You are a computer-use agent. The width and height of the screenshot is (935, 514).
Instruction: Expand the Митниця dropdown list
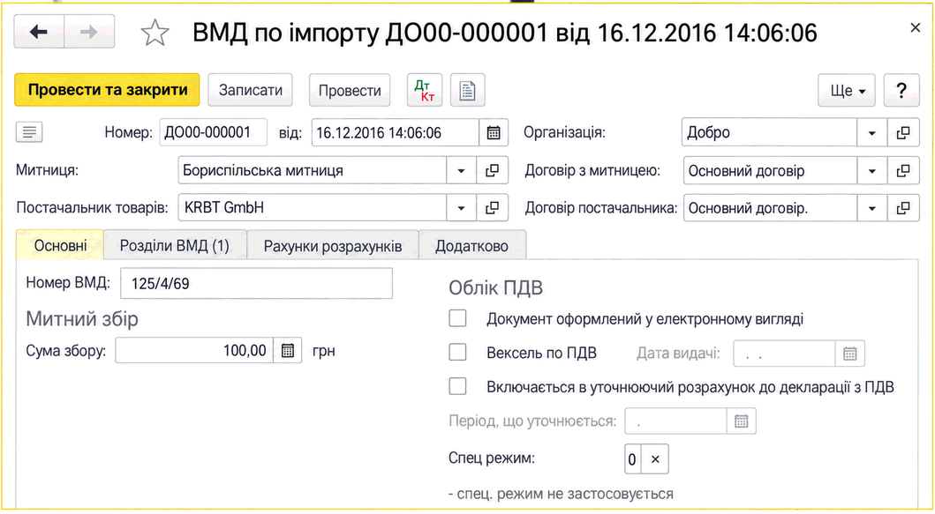pyautogui.click(x=461, y=170)
